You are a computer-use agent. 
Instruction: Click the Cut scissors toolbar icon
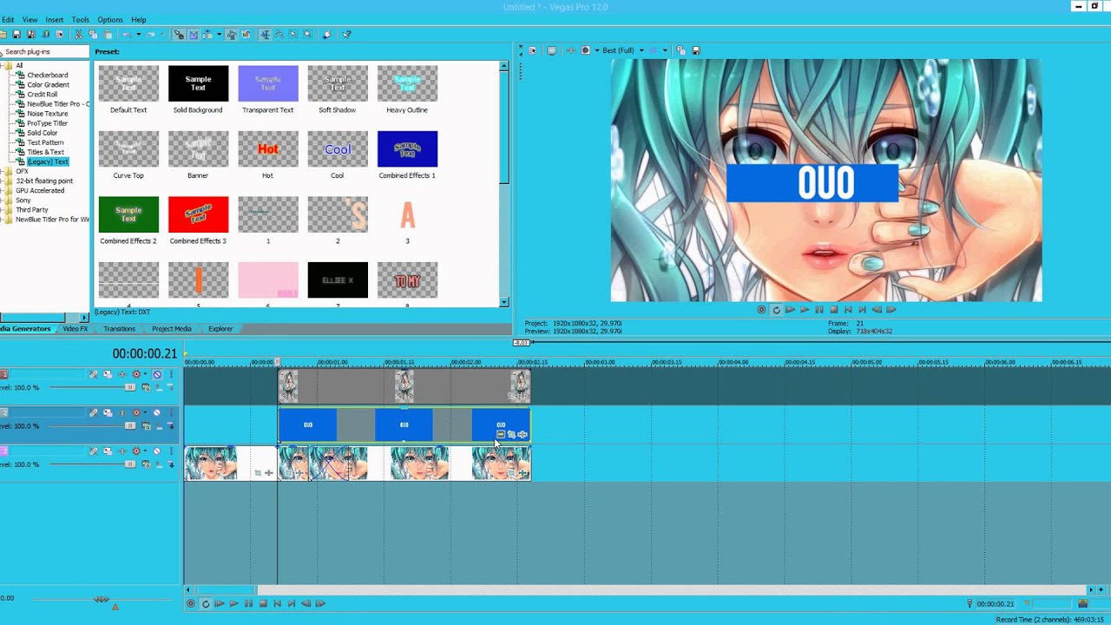(78, 35)
